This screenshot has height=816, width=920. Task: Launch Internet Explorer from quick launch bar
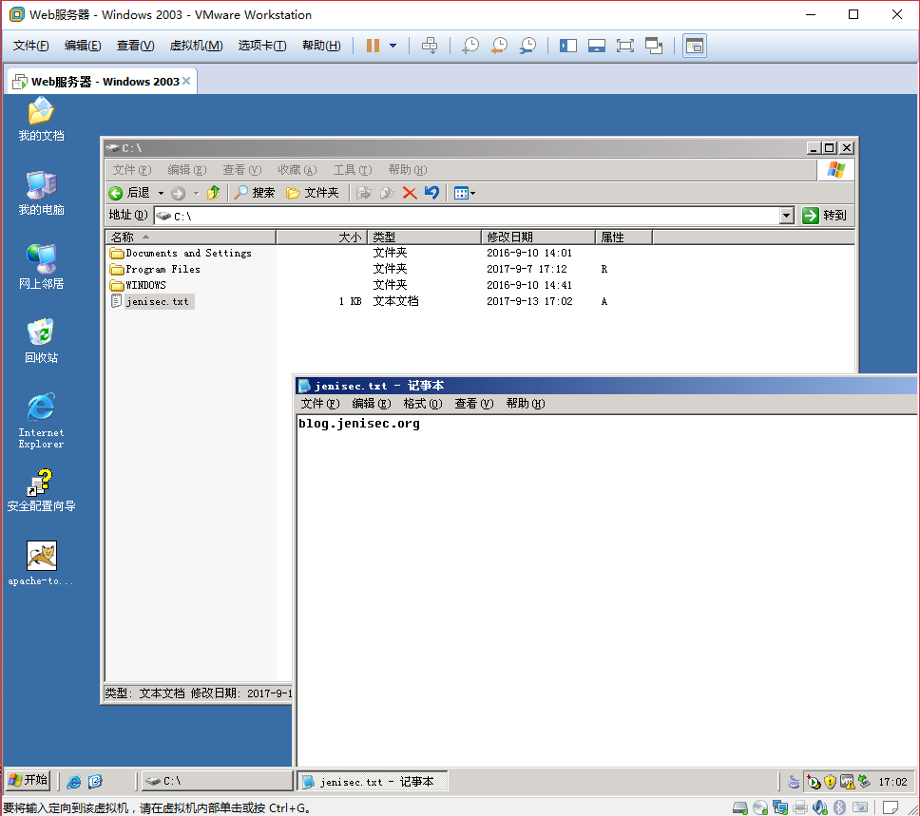coord(74,782)
